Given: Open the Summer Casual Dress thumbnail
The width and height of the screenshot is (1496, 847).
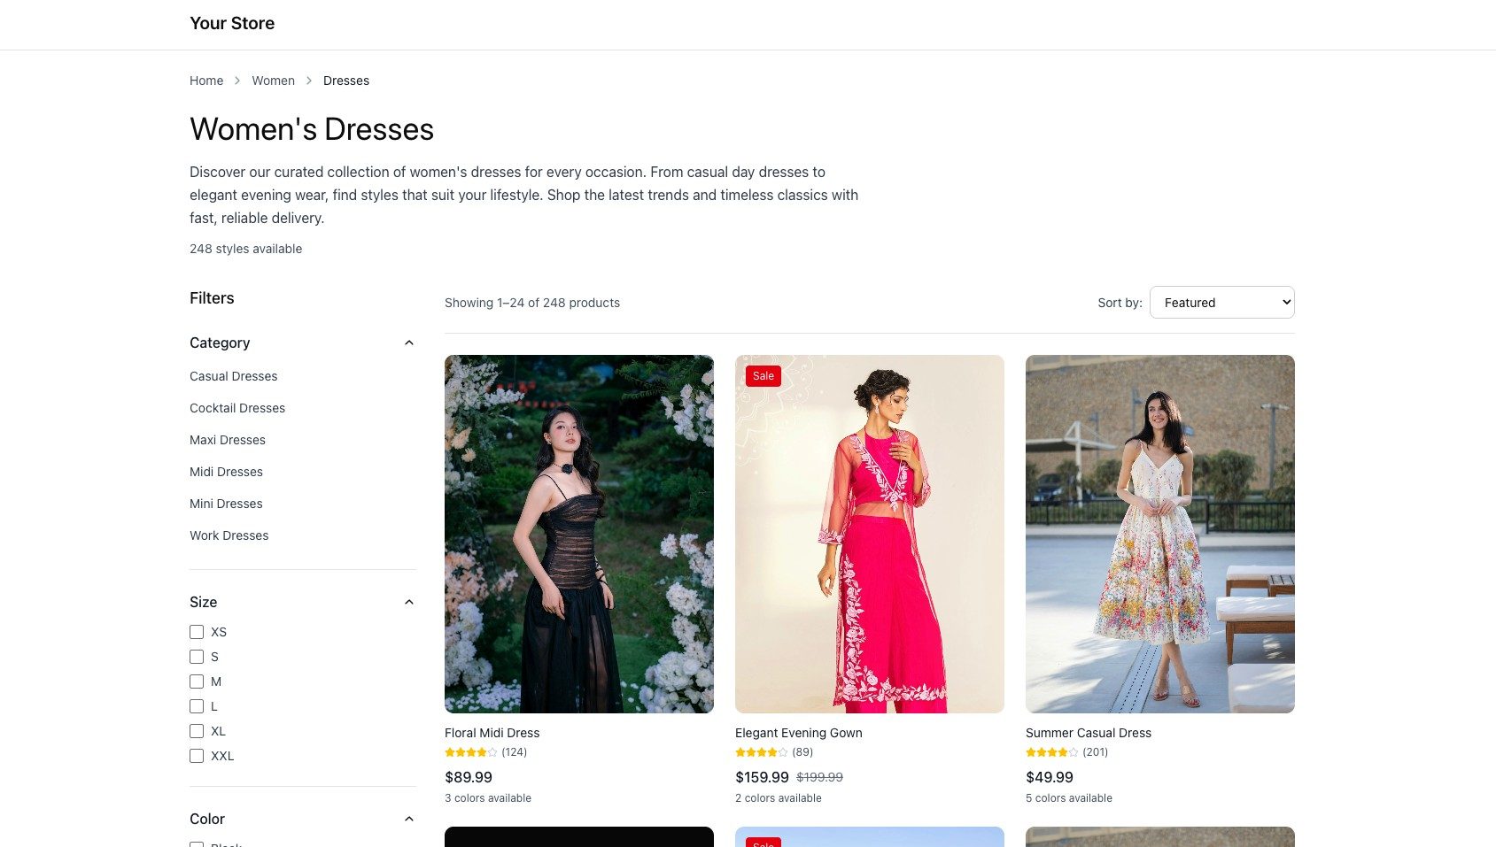Looking at the screenshot, I should coord(1159,534).
